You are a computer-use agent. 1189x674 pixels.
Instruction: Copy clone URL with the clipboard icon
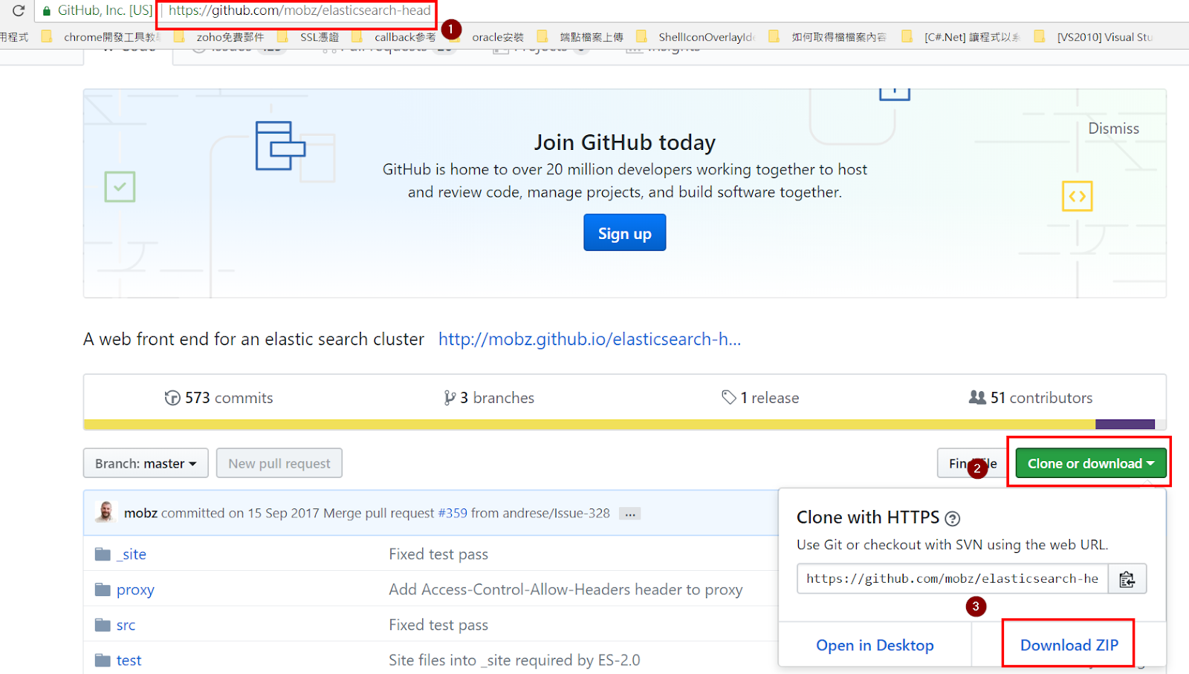point(1127,578)
